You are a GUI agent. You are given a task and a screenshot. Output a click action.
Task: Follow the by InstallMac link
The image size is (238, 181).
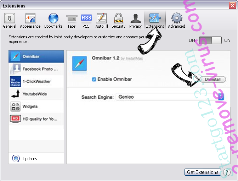132,59
